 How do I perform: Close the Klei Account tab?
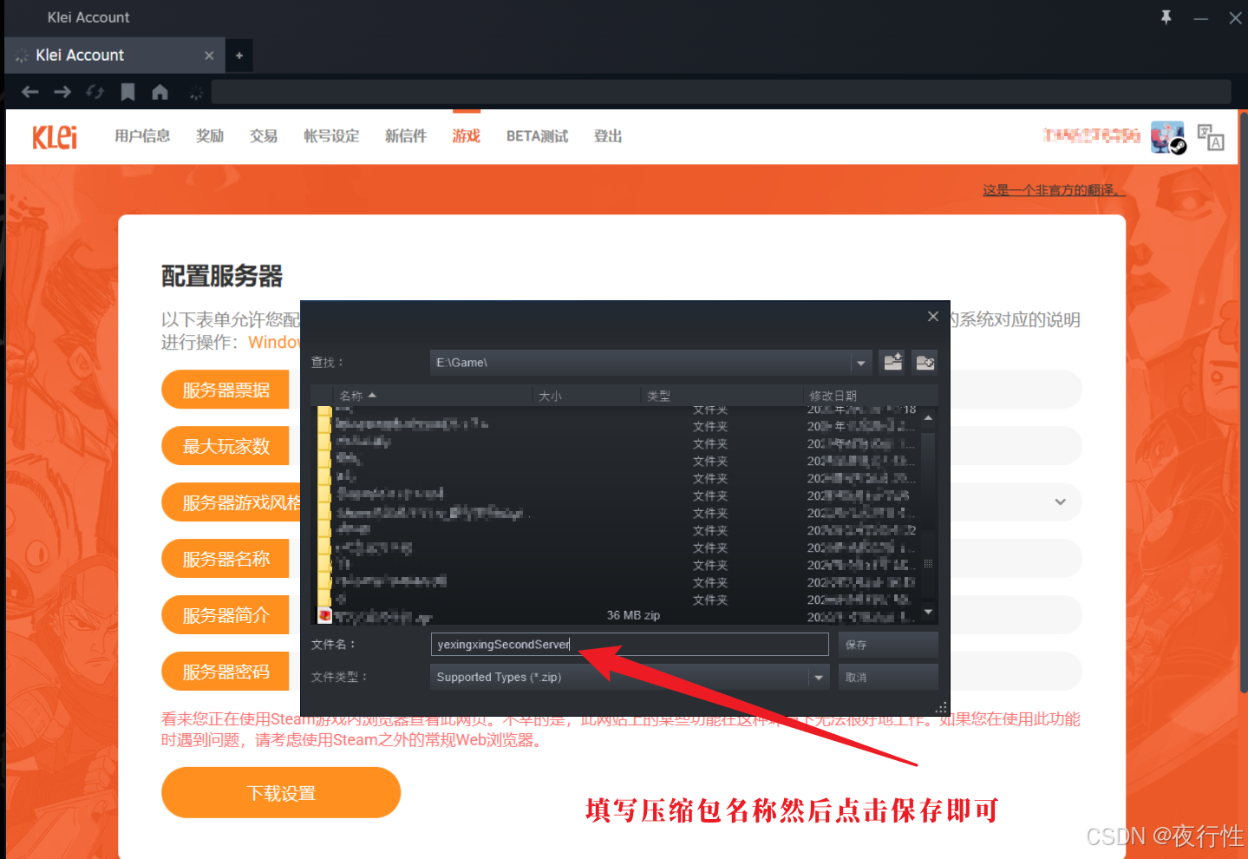pyautogui.click(x=209, y=56)
